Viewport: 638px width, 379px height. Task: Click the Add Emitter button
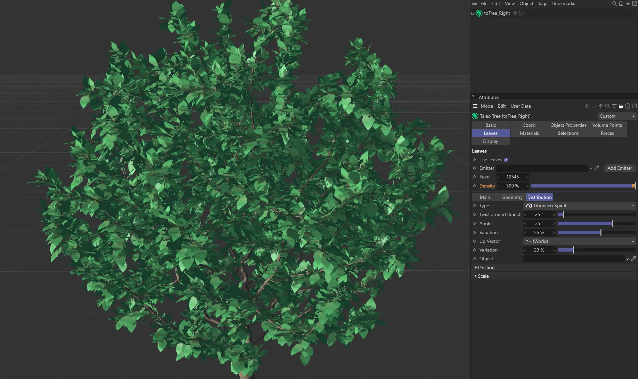(x=619, y=168)
